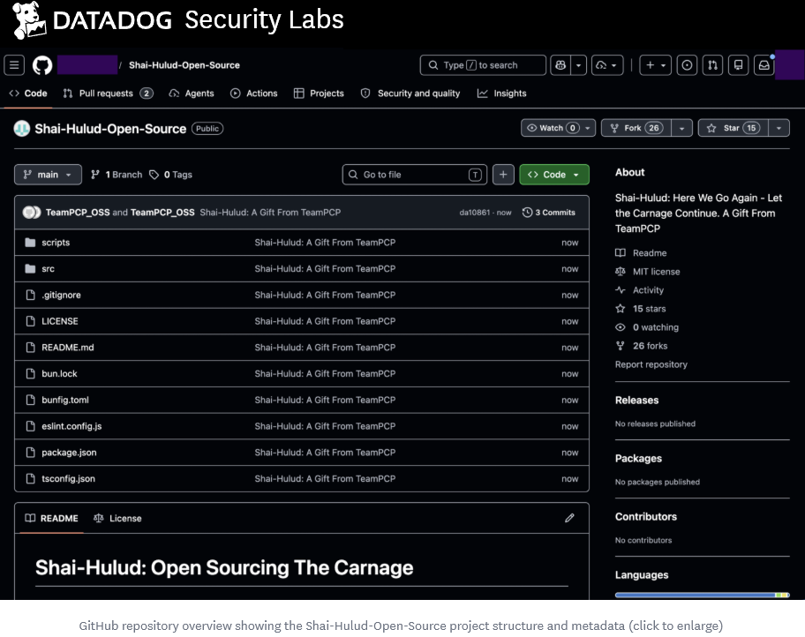This screenshot has width=805, height=637.
Task: Open bunfig.toml file
Action: (x=64, y=400)
